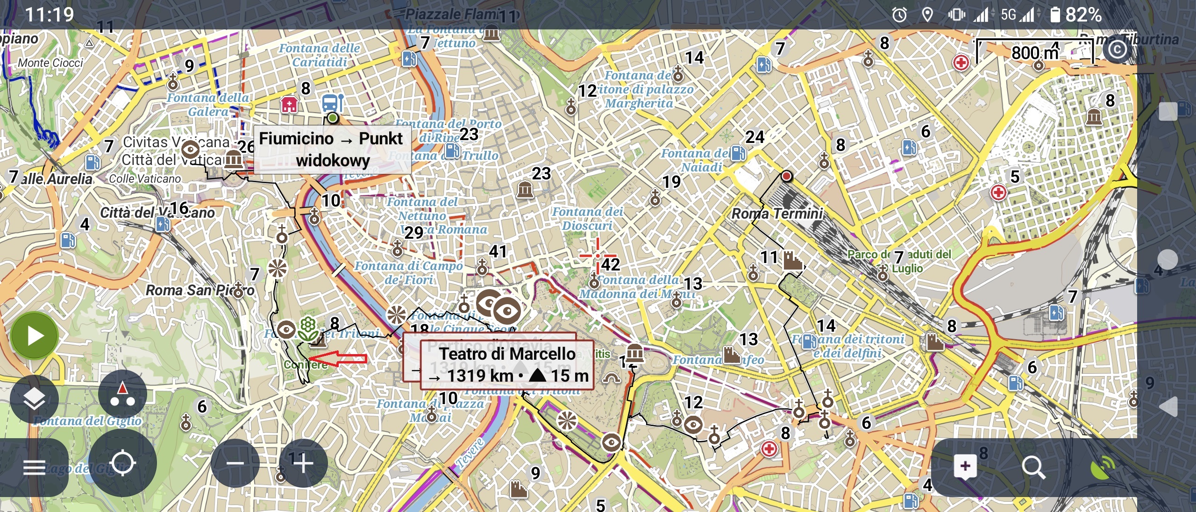The image size is (1196, 512).
Task: Tap the 800 m scale bar
Action: click(1035, 52)
